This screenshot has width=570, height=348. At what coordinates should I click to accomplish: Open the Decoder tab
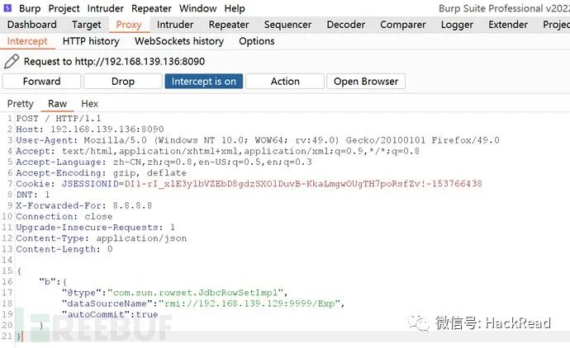[x=345, y=25]
